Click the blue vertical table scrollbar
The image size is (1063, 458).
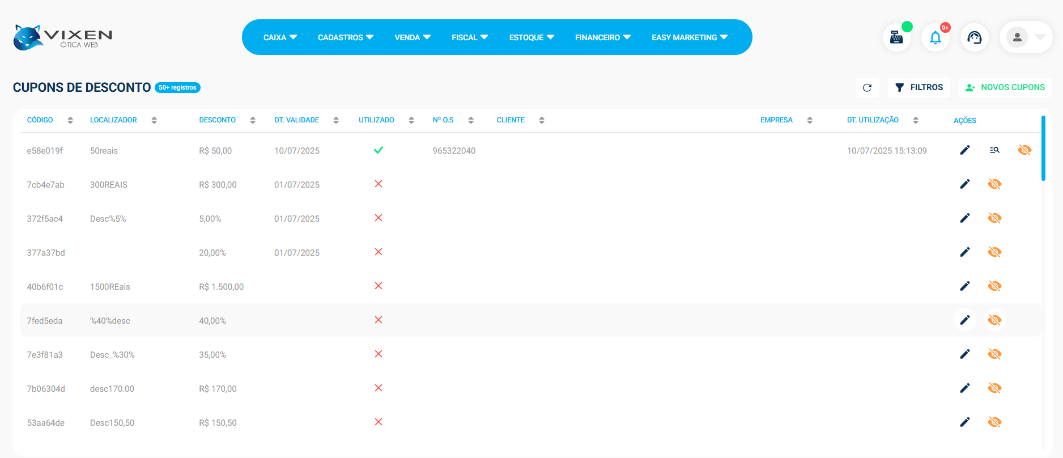pos(1043,149)
